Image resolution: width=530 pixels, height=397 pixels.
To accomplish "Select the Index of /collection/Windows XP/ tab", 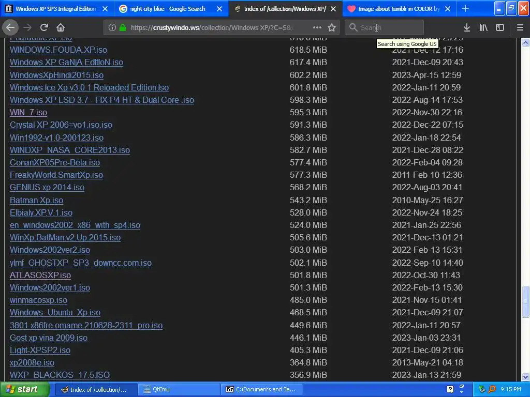I will [285, 9].
